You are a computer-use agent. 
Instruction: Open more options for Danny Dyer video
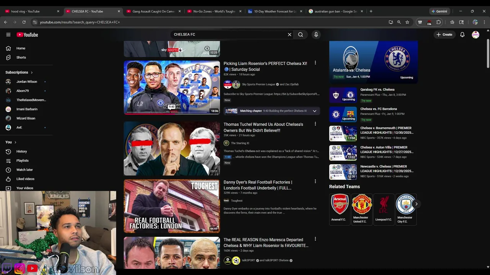coord(315,181)
